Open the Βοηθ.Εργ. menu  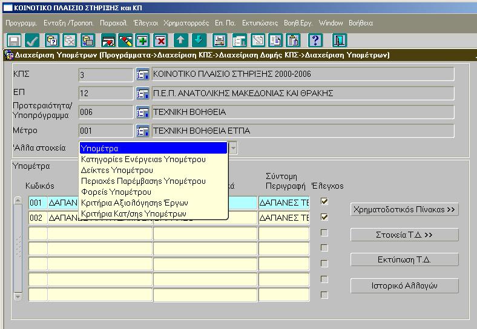[298, 23]
